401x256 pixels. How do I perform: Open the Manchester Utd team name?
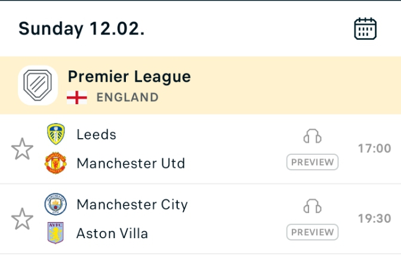point(131,163)
